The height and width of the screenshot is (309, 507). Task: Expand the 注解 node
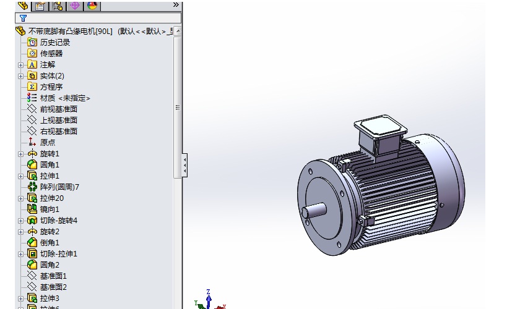[20, 65]
